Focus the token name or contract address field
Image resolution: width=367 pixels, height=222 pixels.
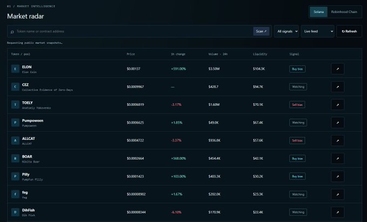click(x=133, y=31)
